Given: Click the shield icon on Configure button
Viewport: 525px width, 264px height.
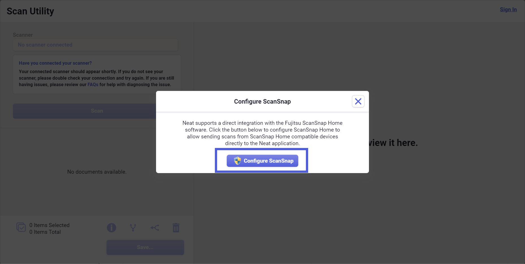Looking at the screenshot, I should tap(237, 161).
